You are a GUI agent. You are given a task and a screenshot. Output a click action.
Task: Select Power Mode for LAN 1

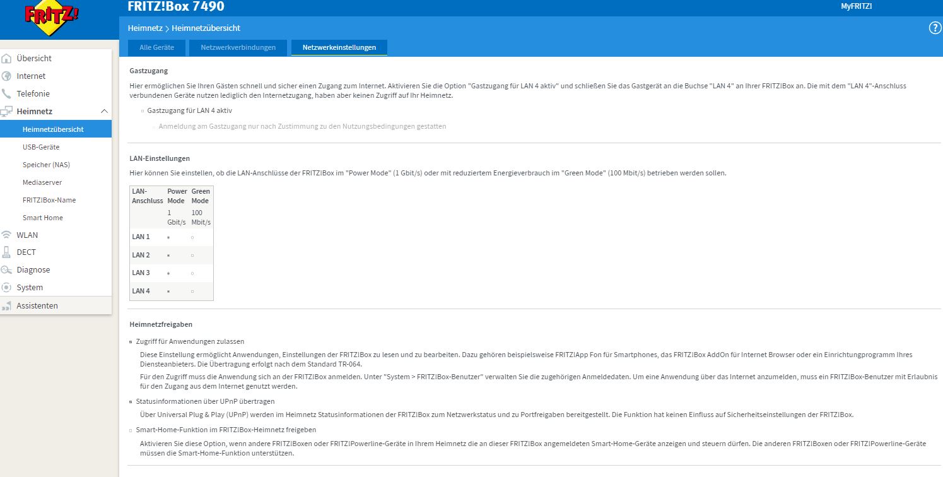168,237
